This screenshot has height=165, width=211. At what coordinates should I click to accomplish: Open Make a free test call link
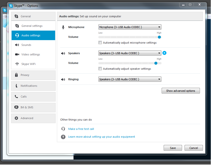click(81, 129)
